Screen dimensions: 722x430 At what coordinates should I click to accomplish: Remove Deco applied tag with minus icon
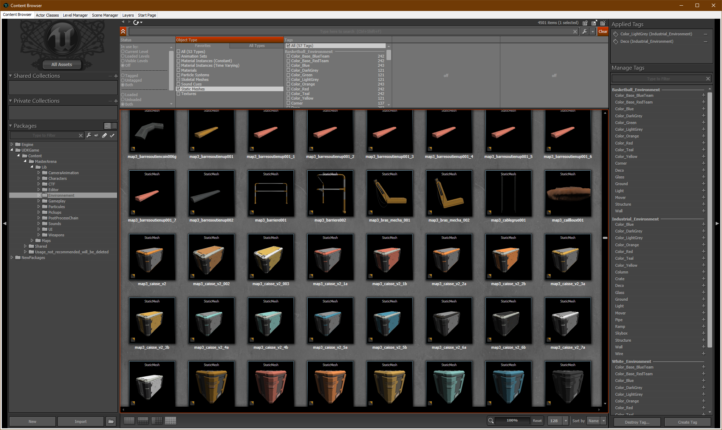click(x=705, y=42)
